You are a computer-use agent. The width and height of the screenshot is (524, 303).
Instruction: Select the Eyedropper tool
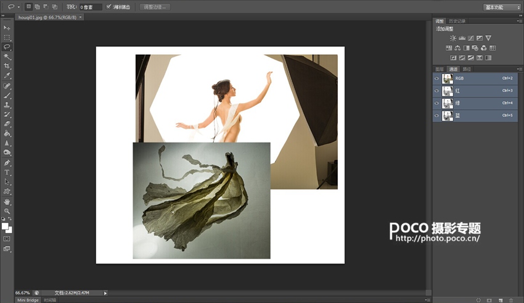[x=7, y=75]
